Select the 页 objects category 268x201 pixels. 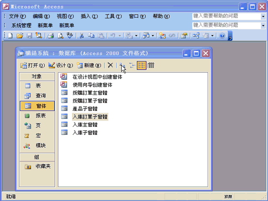coord(37,126)
